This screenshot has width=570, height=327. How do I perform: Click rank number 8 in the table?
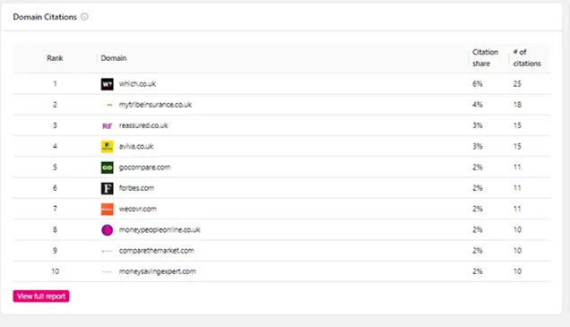pos(55,230)
